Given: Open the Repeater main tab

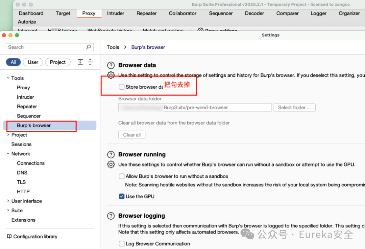Looking at the screenshot, I should point(146,13).
